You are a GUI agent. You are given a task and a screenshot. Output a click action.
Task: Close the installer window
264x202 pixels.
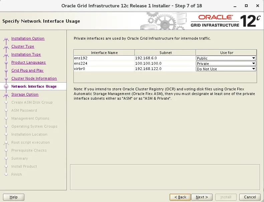tap(258, 6)
